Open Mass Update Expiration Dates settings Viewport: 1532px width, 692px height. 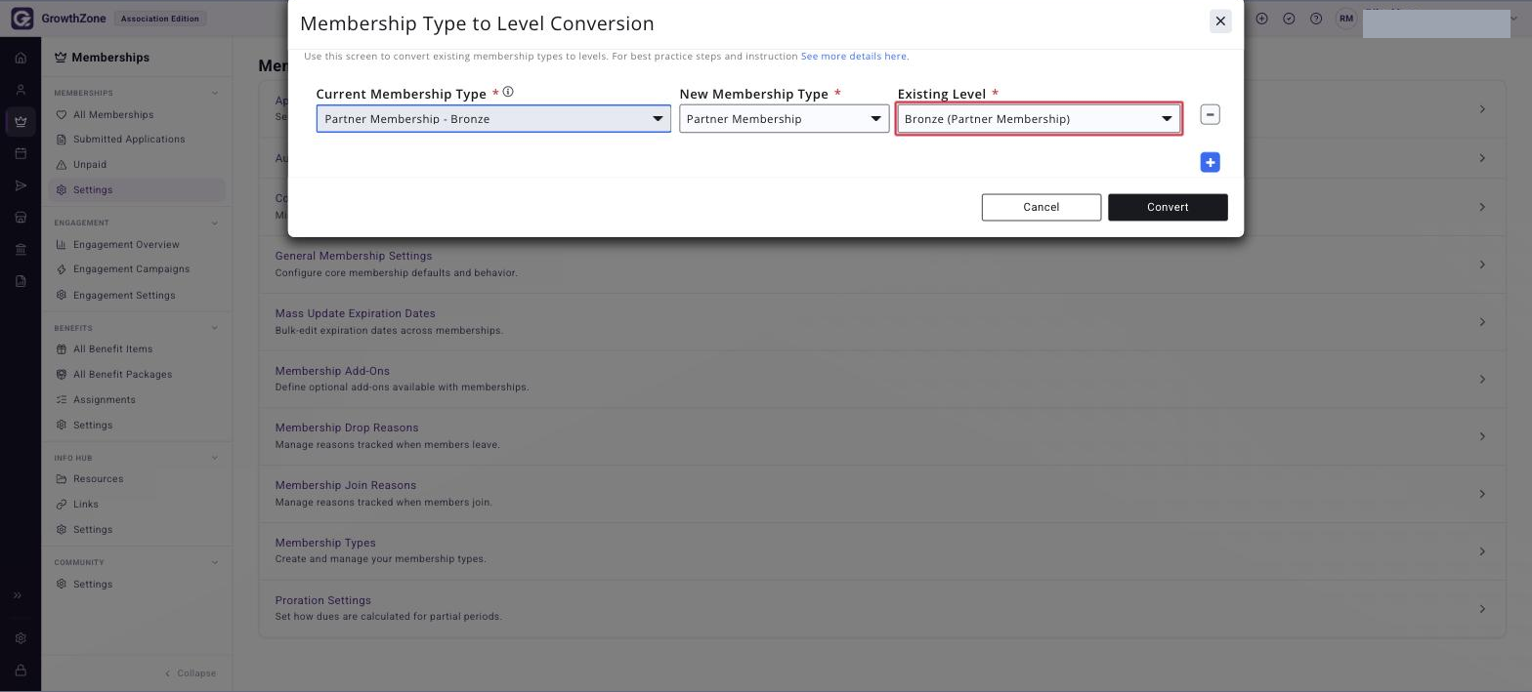[882, 322]
